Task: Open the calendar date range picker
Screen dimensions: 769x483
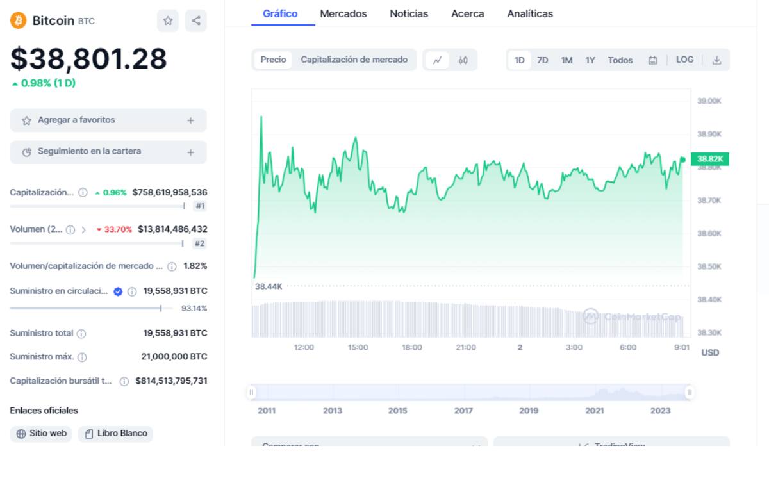Action: tap(652, 60)
